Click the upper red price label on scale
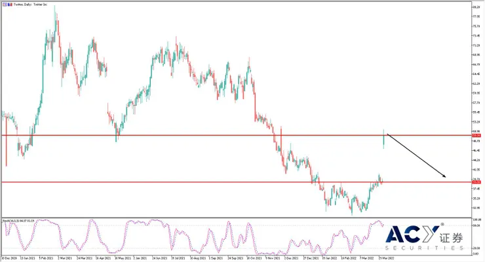 click(476, 135)
